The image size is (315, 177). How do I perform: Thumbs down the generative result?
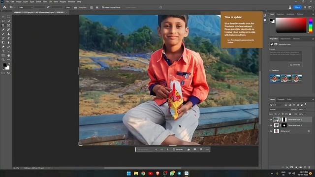click(x=195, y=149)
